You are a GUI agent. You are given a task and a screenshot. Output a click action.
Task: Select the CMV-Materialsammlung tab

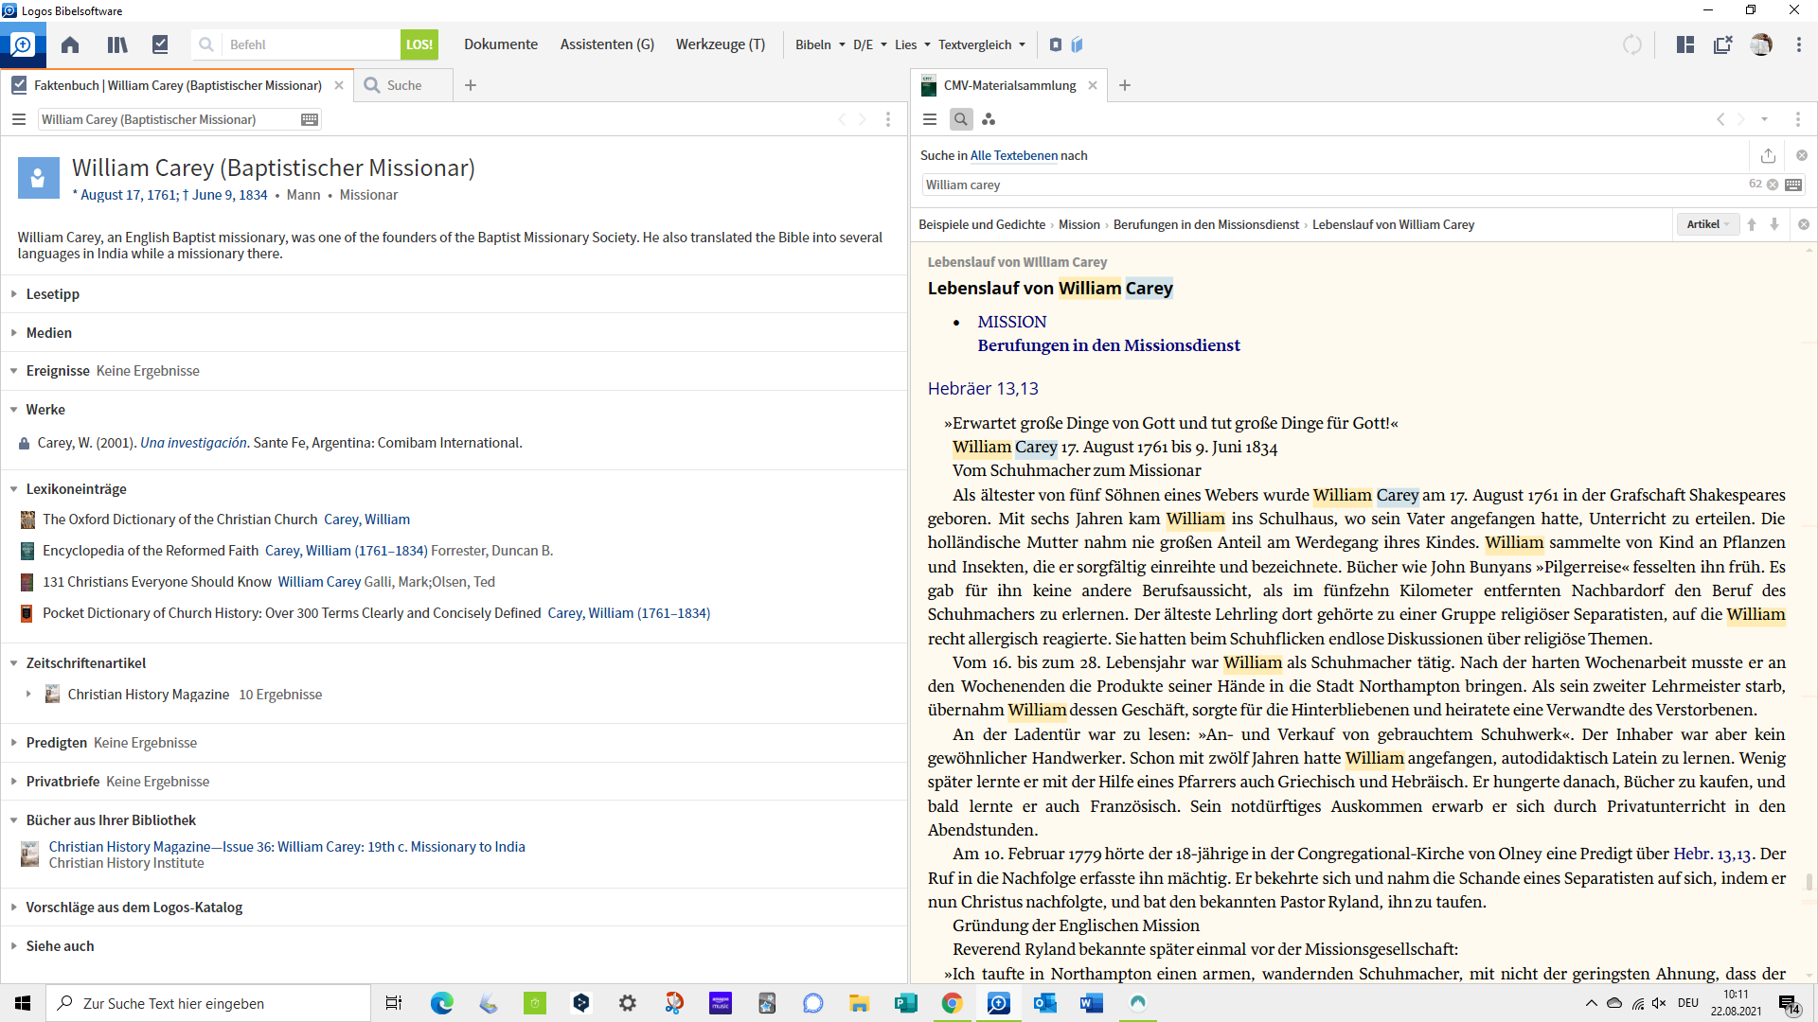point(1009,85)
